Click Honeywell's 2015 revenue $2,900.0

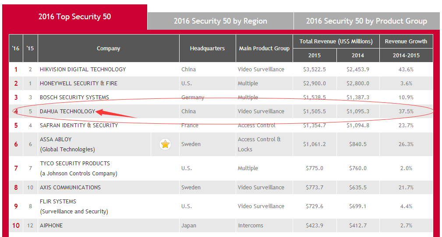click(x=315, y=84)
